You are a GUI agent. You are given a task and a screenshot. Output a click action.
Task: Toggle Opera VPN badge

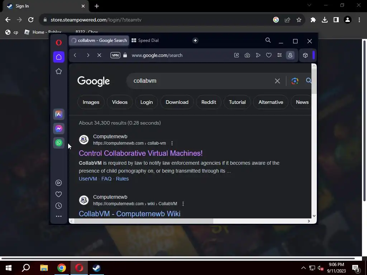(x=115, y=55)
